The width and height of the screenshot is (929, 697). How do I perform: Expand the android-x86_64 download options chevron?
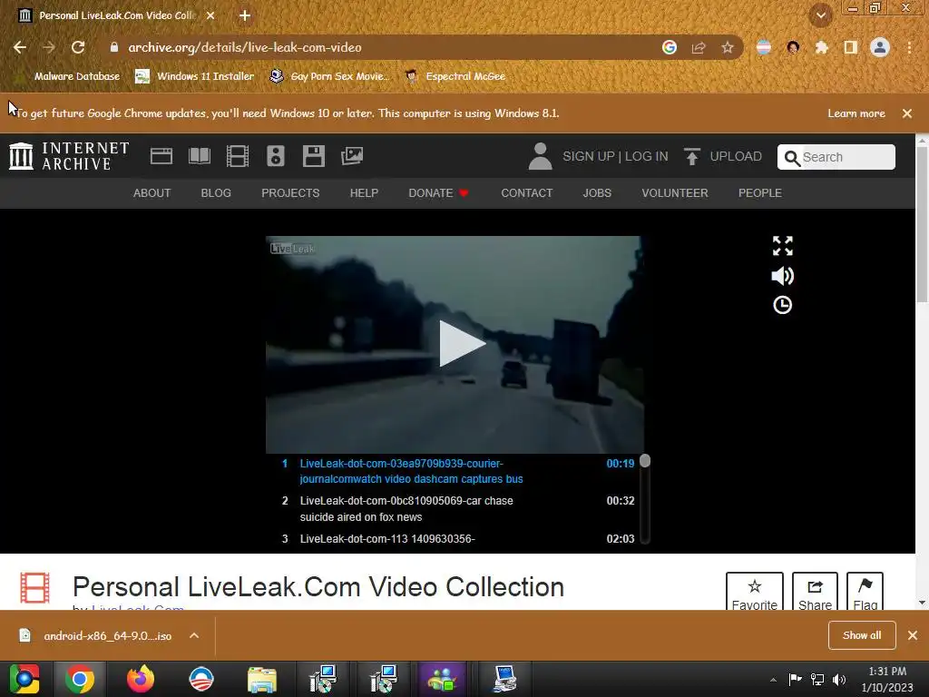click(194, 635)
